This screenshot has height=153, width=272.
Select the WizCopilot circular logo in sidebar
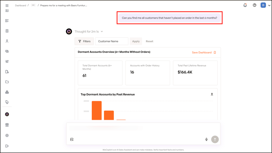pos(7,114)
